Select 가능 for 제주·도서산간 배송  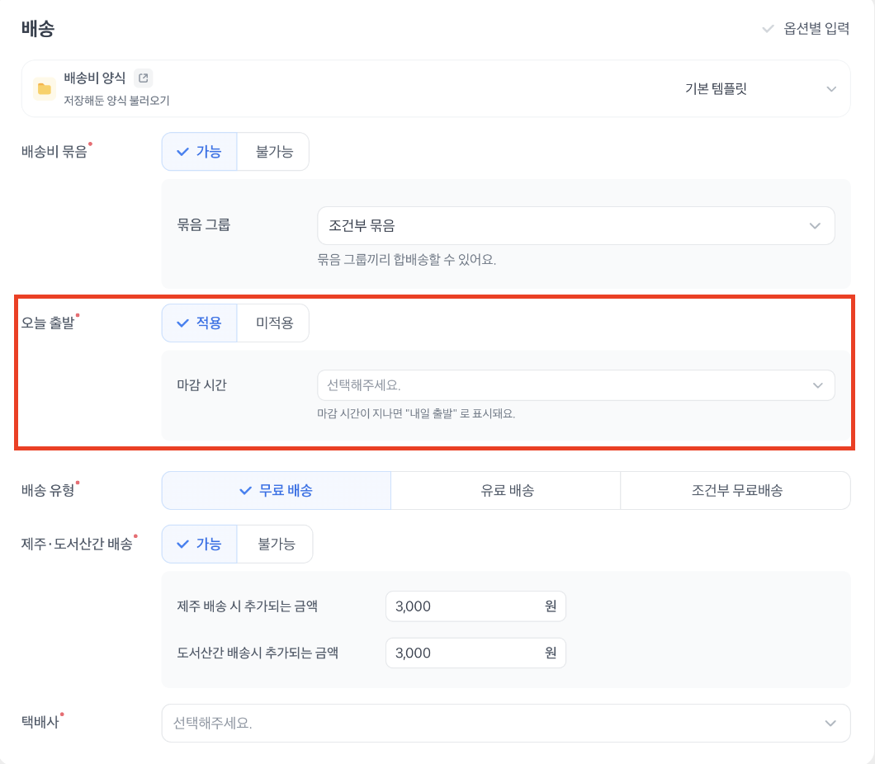199,544
